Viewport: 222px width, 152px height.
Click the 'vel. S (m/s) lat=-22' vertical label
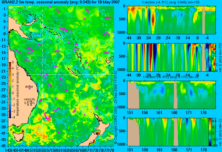(220, 132)
